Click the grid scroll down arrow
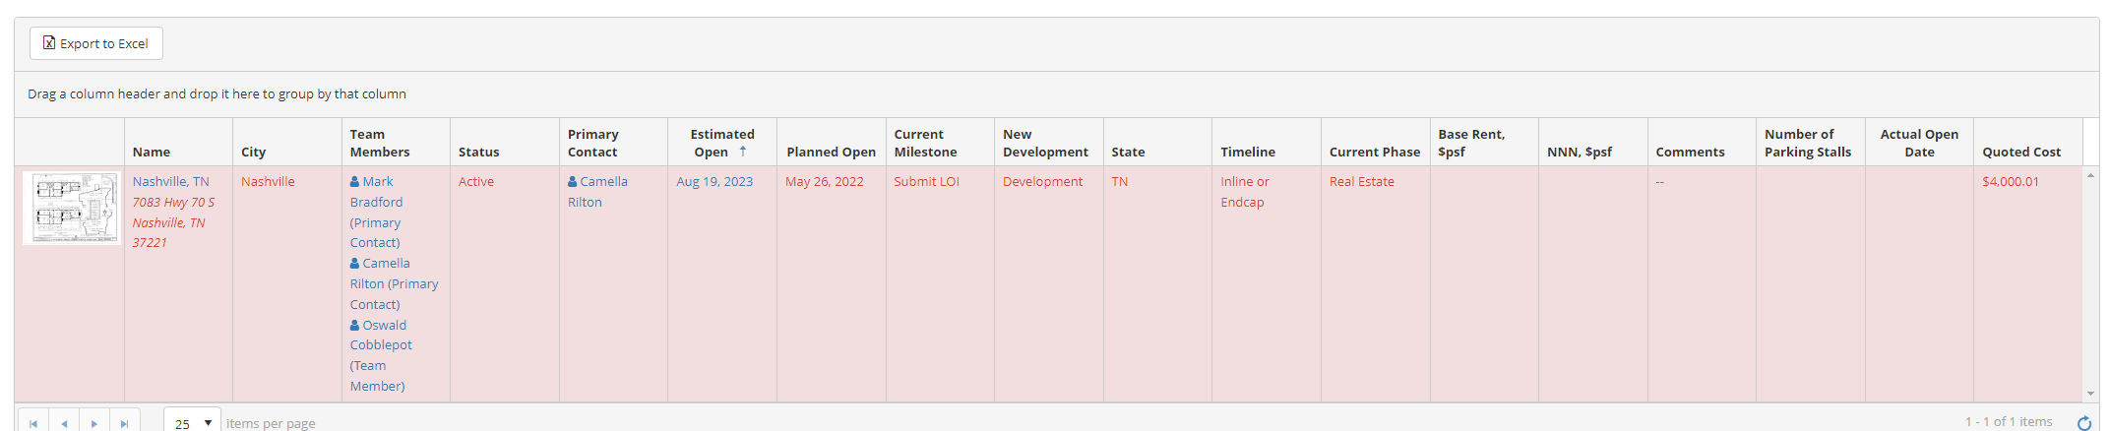Viewport: 2109px width, 431px height. click(2090, 394)
